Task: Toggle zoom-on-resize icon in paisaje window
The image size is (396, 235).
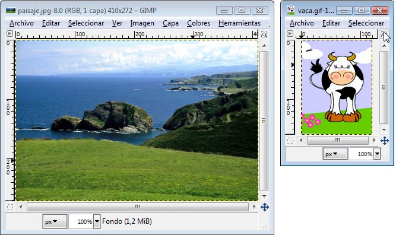Action: coord(264,34)
